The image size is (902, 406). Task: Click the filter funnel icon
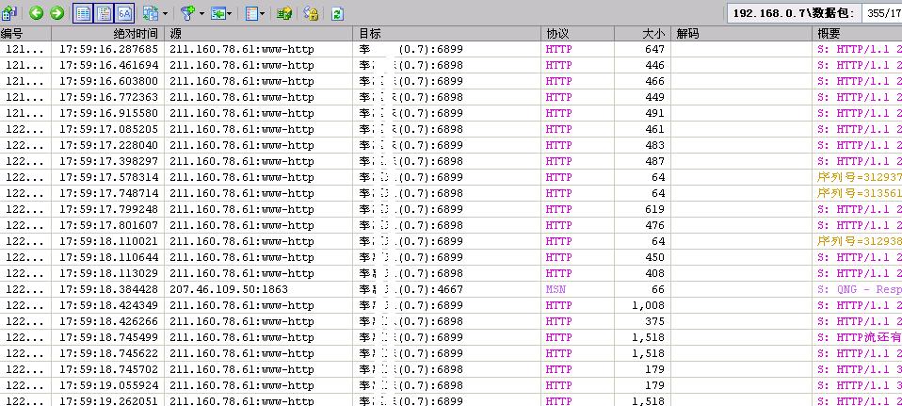pos(186,13)
